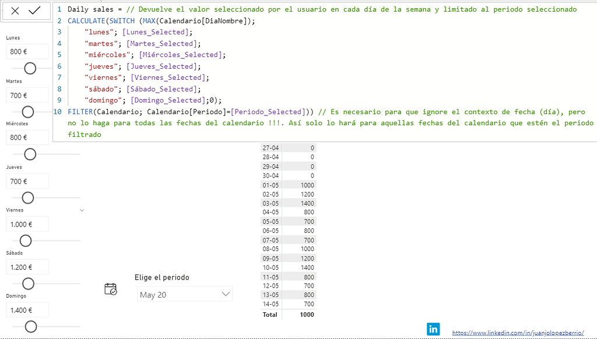
Task: Click the LinkedIn logo icon
Action: coord(433,329)
